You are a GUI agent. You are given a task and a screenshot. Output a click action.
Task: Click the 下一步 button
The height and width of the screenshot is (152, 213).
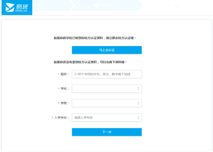click(107, 132)
